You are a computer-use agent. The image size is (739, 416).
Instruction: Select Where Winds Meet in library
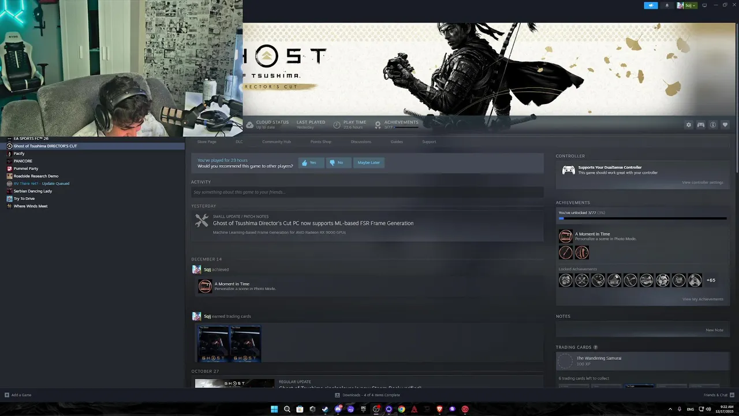[x=92, y=206]
